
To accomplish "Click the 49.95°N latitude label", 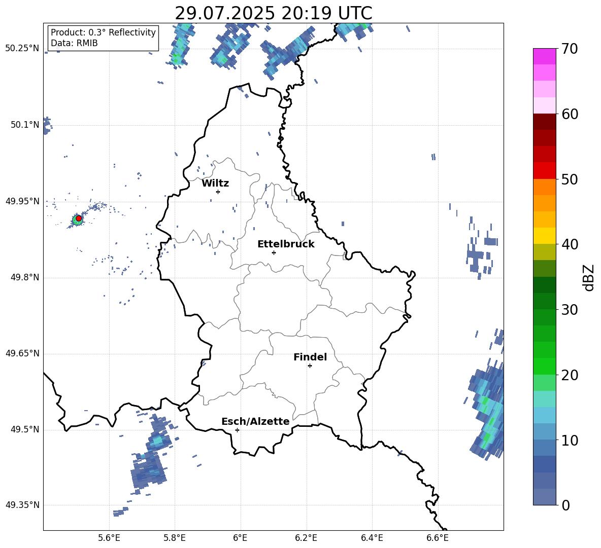I will (x=22, y=201).
